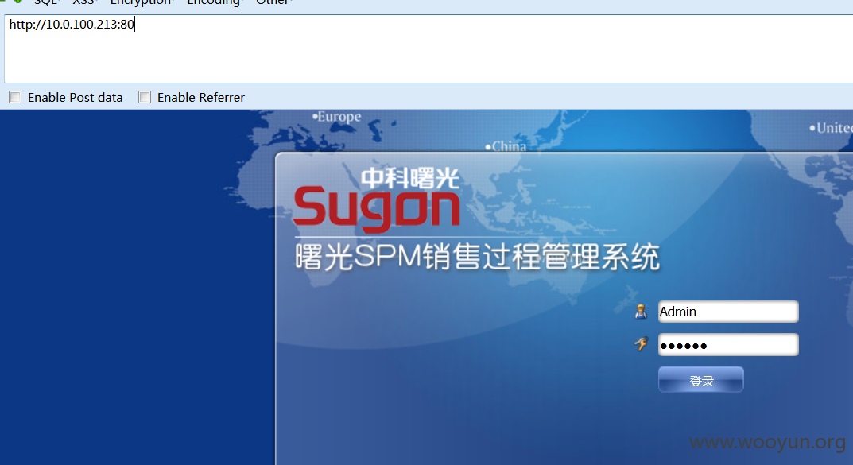Click the user avatar icon beside the username field
The height and width of the screenshot is (465, 853).
(641, 312)
